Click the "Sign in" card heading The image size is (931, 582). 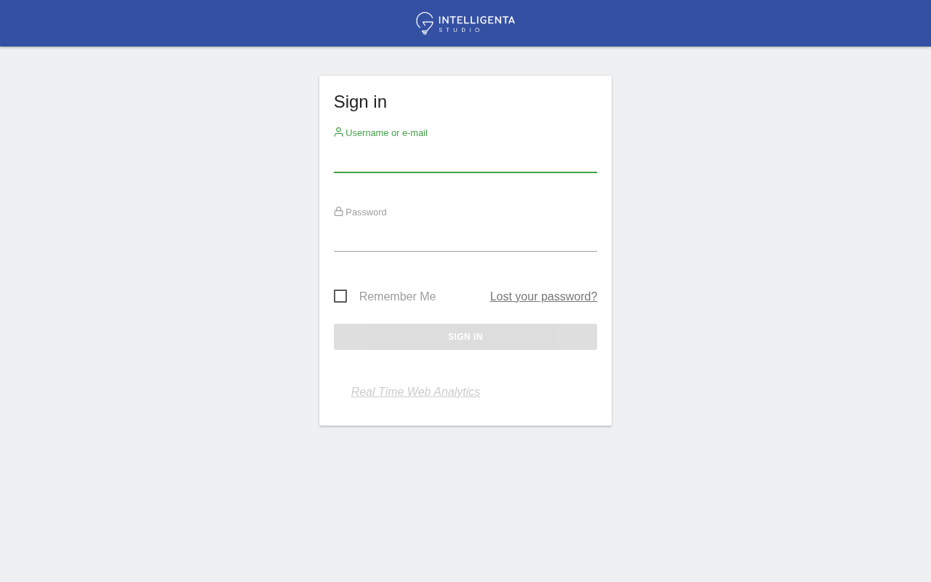click(360, 102)
